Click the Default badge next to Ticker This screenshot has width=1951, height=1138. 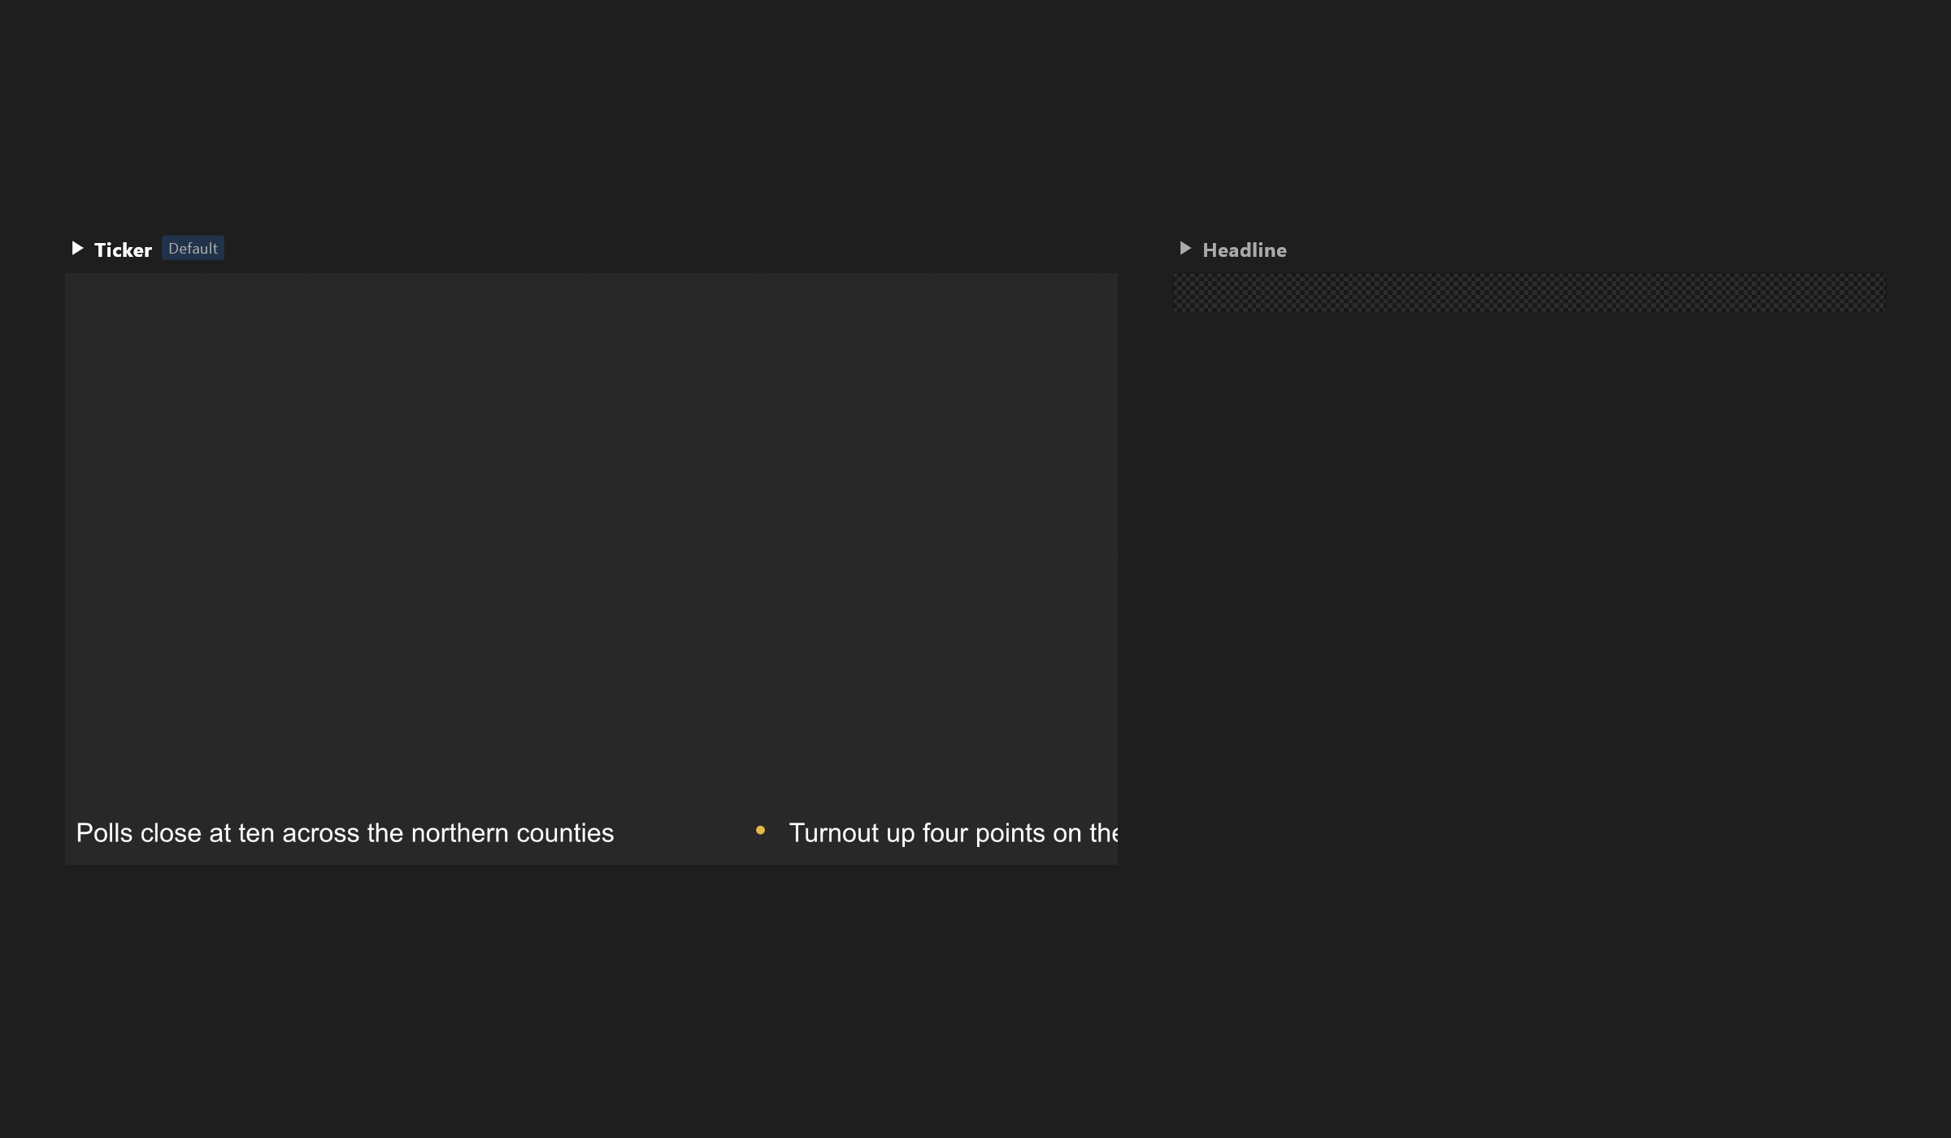coord(193,249)
